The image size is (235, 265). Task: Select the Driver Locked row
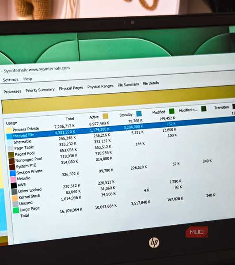click(30, 190)
